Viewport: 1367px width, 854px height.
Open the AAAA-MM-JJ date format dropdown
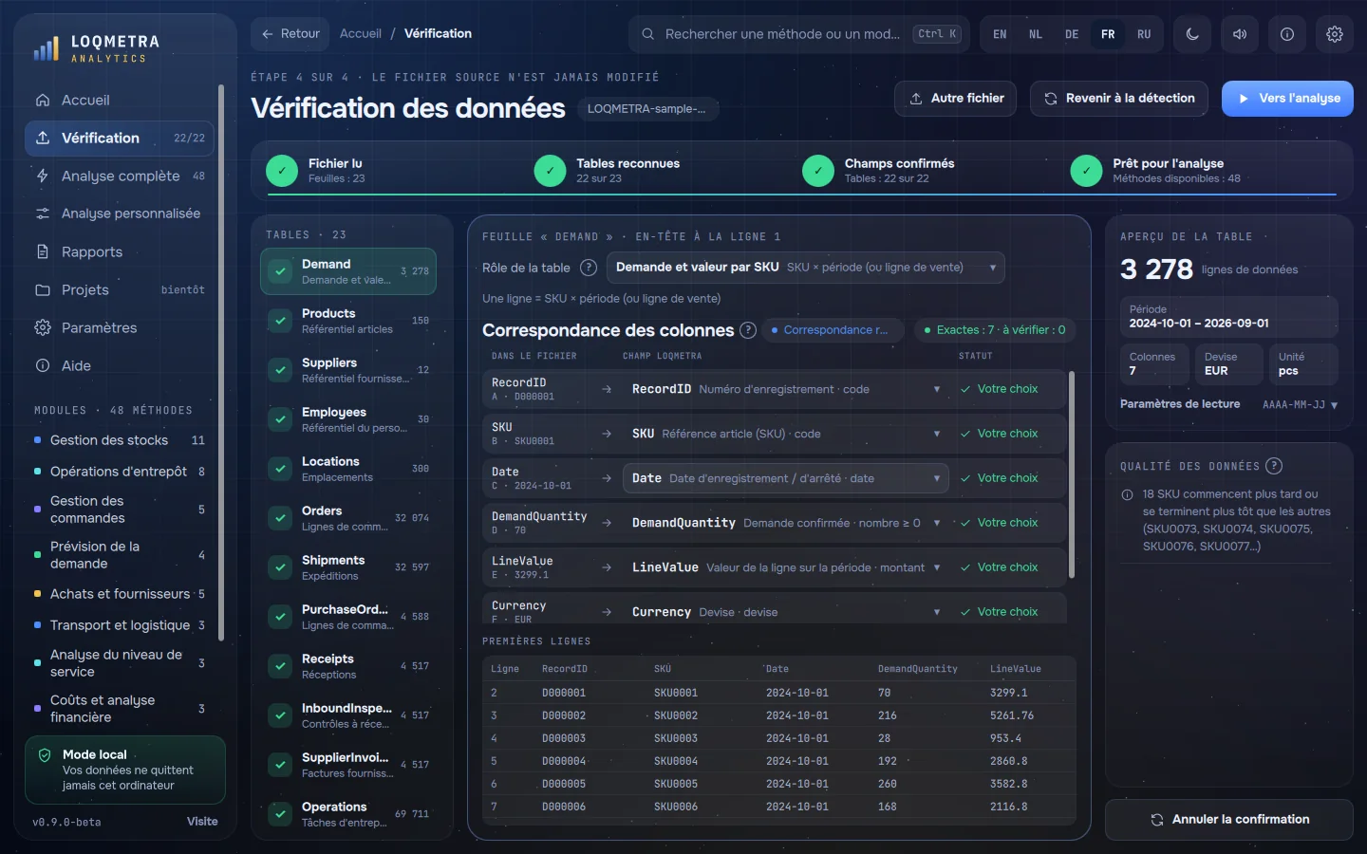click(1300, 404)
